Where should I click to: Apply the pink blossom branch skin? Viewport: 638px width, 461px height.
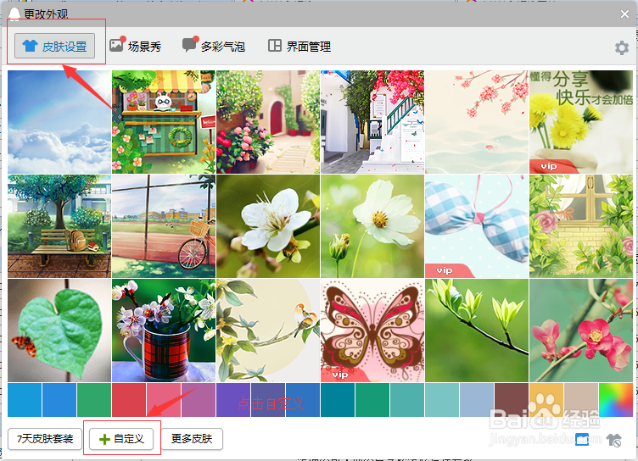477,122
